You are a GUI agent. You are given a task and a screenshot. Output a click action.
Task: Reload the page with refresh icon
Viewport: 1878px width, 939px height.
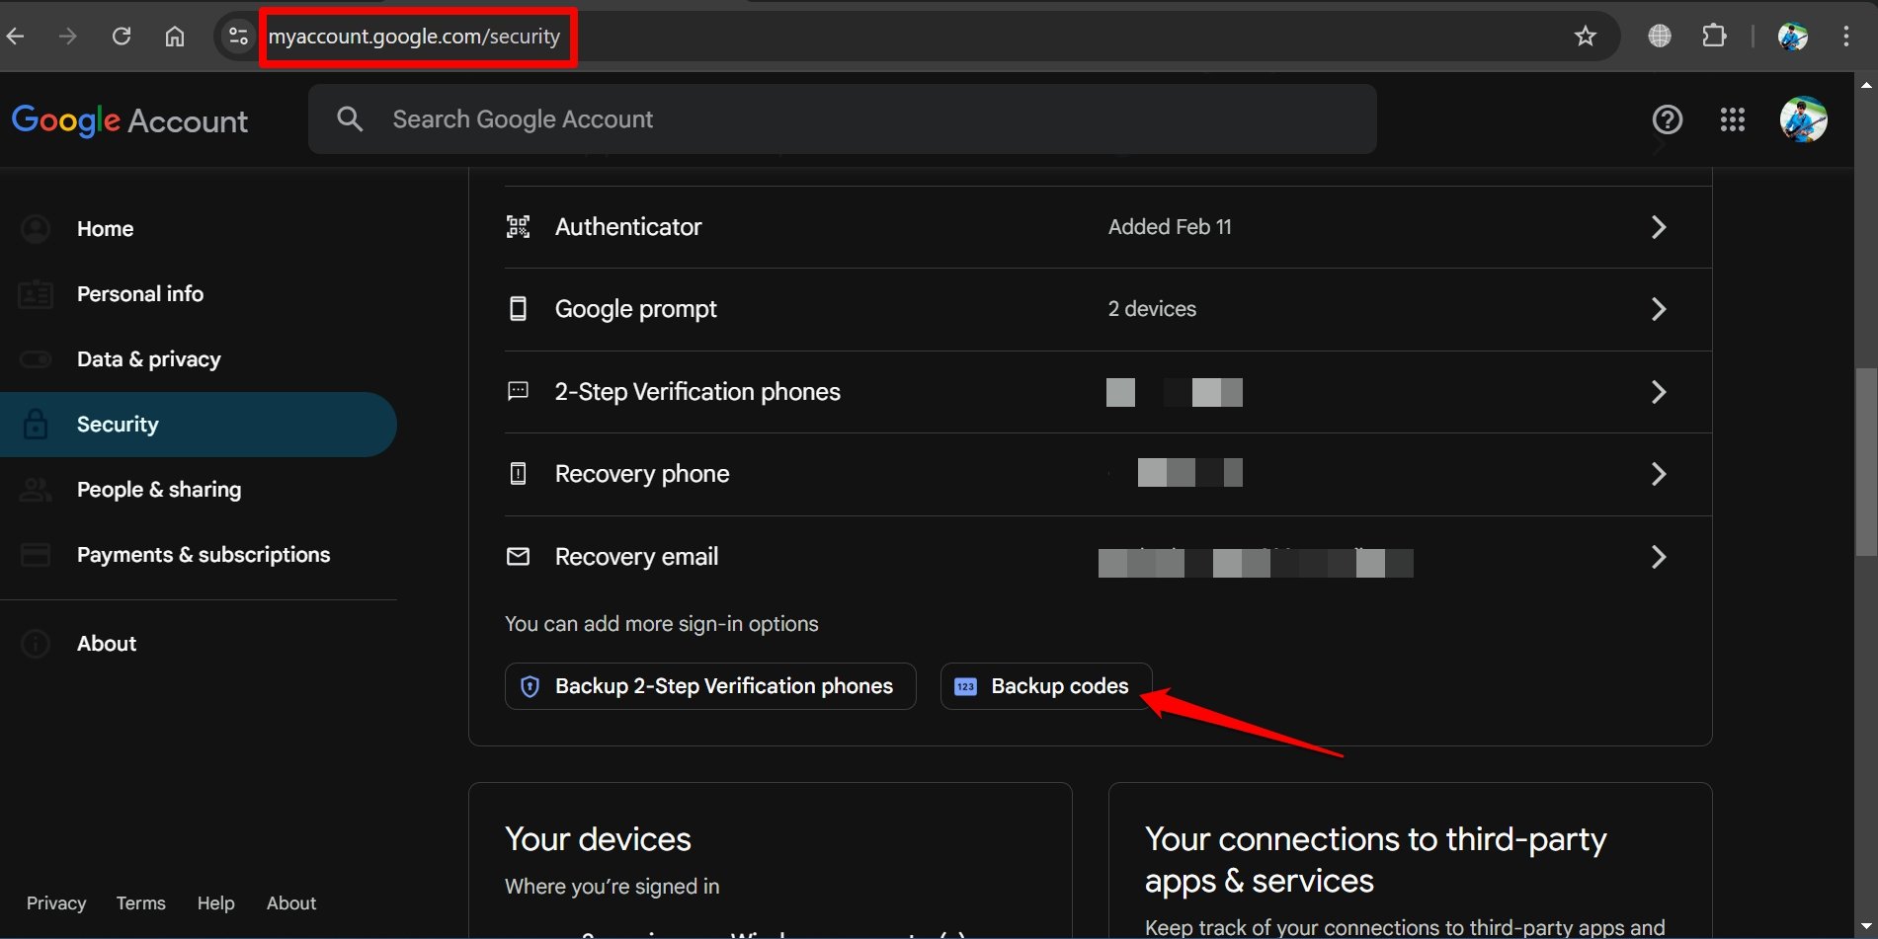click(122, 37)
